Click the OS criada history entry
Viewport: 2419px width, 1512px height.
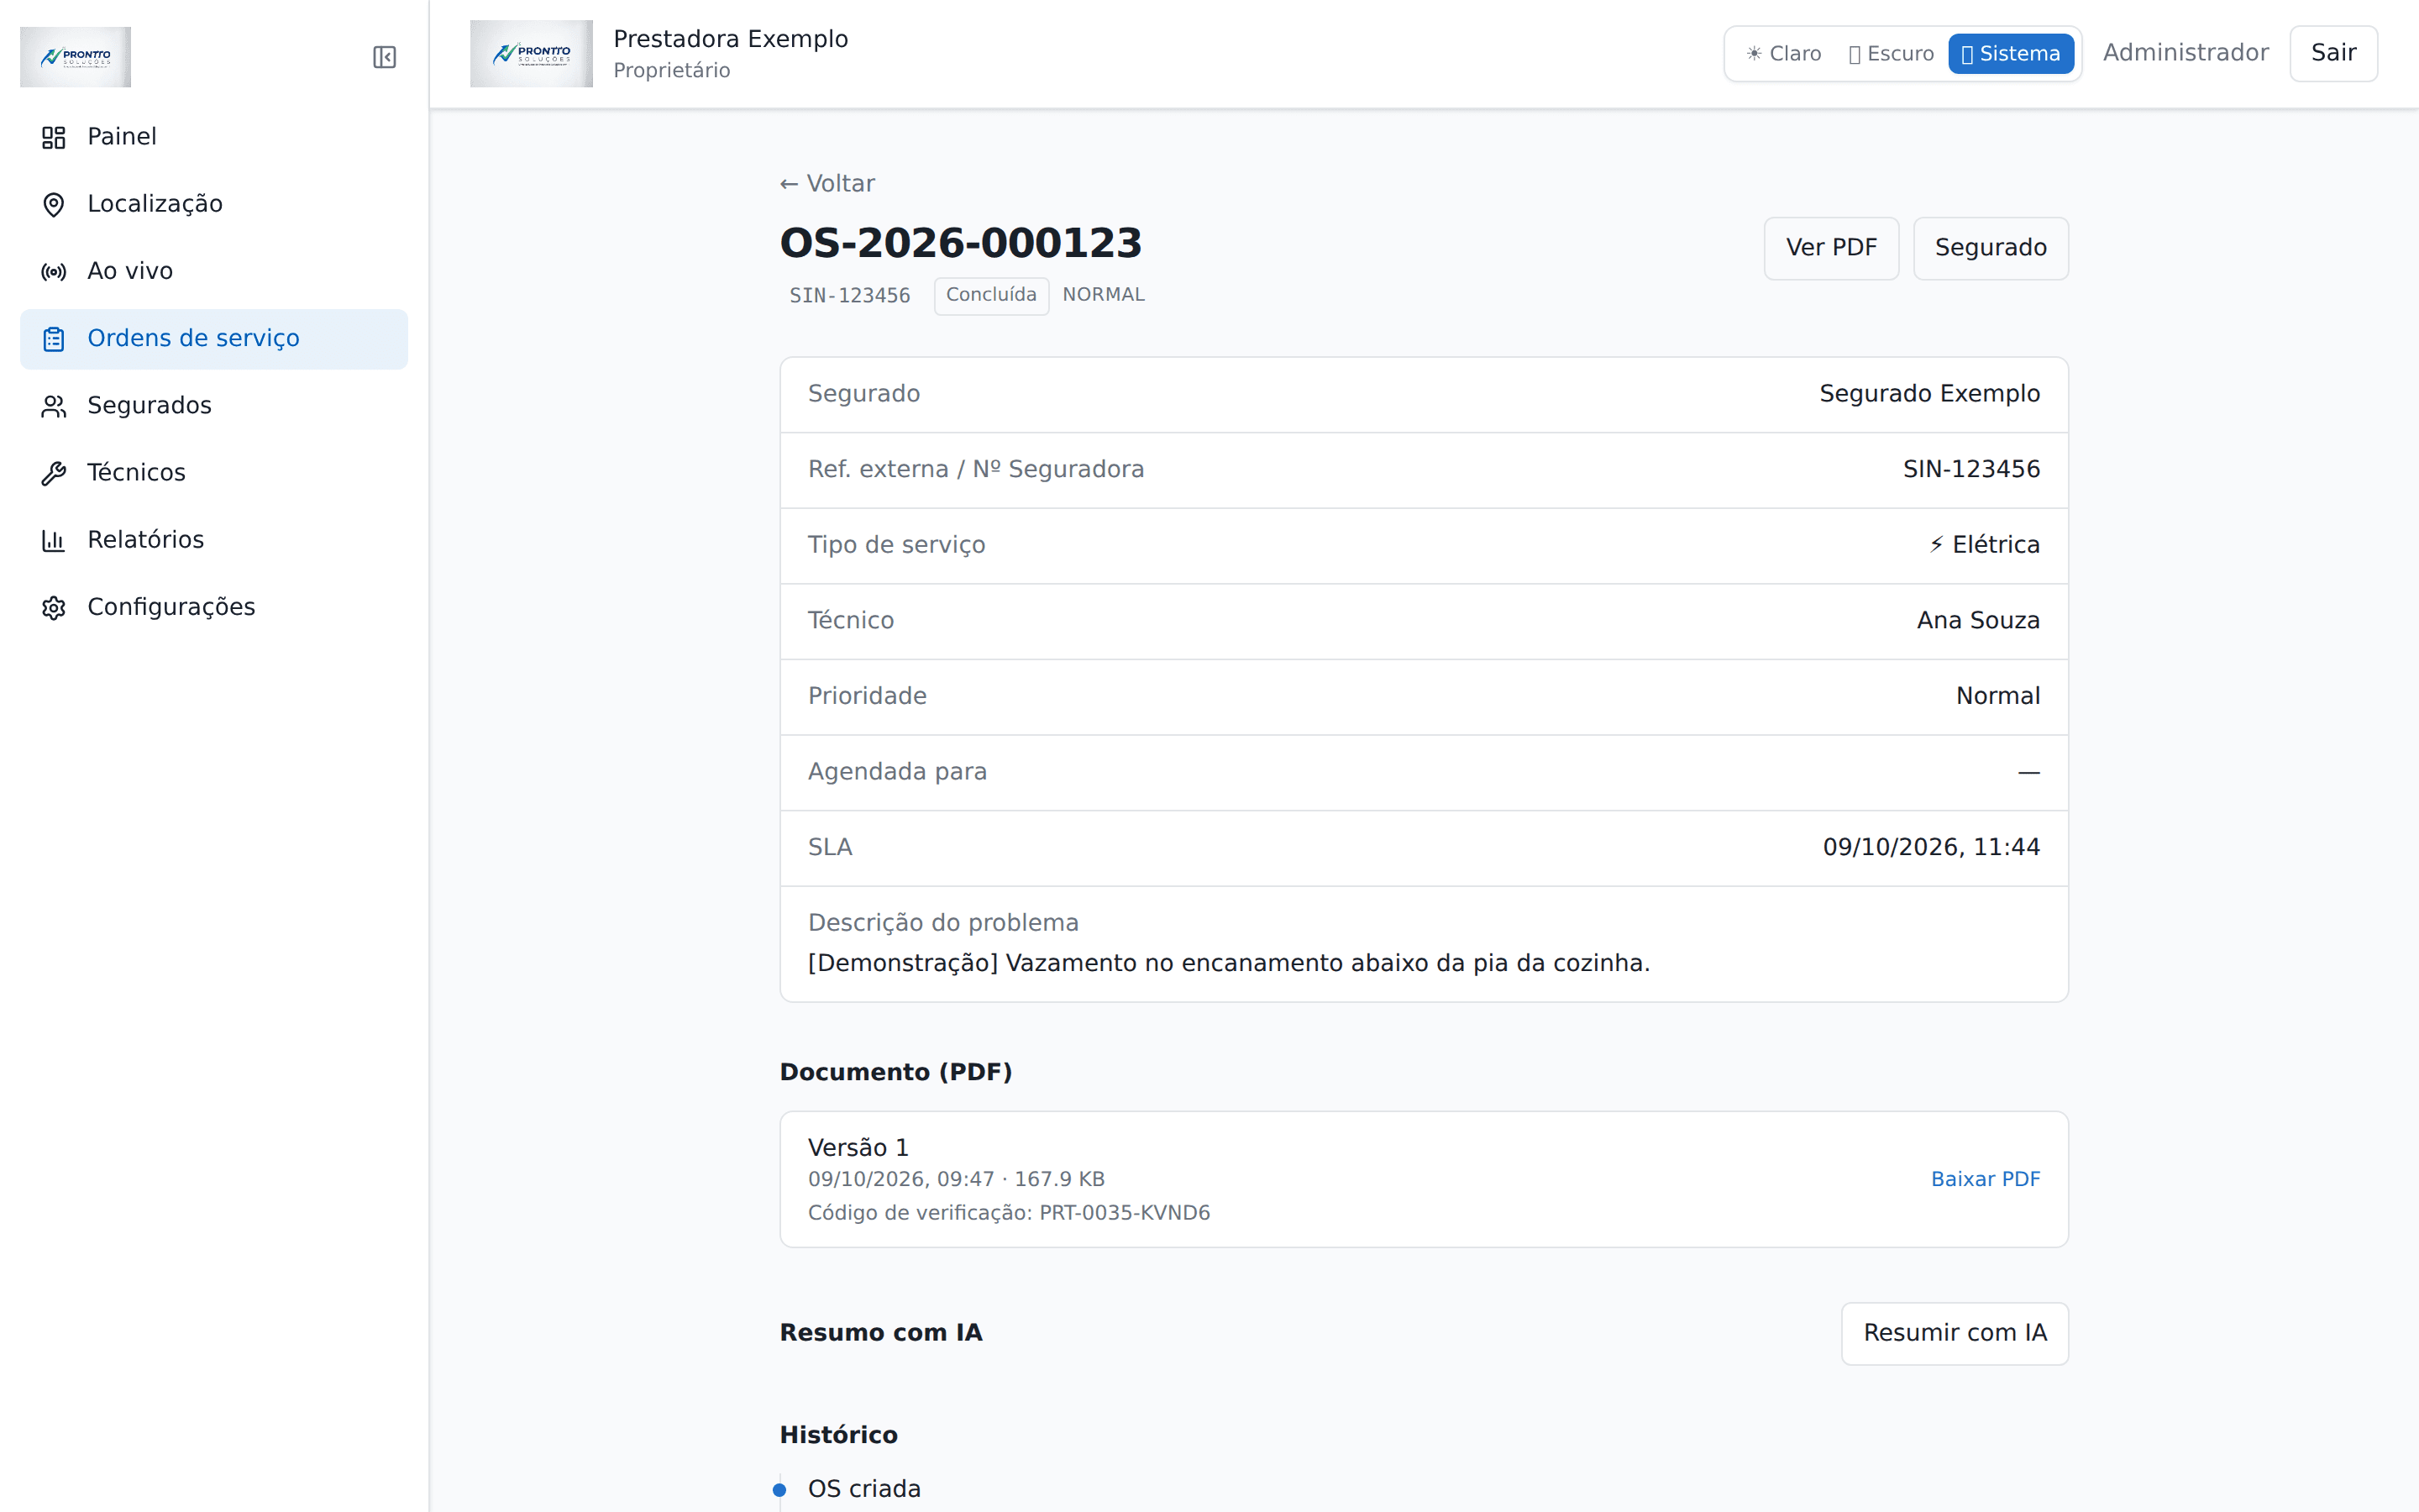click(863, 1489)
